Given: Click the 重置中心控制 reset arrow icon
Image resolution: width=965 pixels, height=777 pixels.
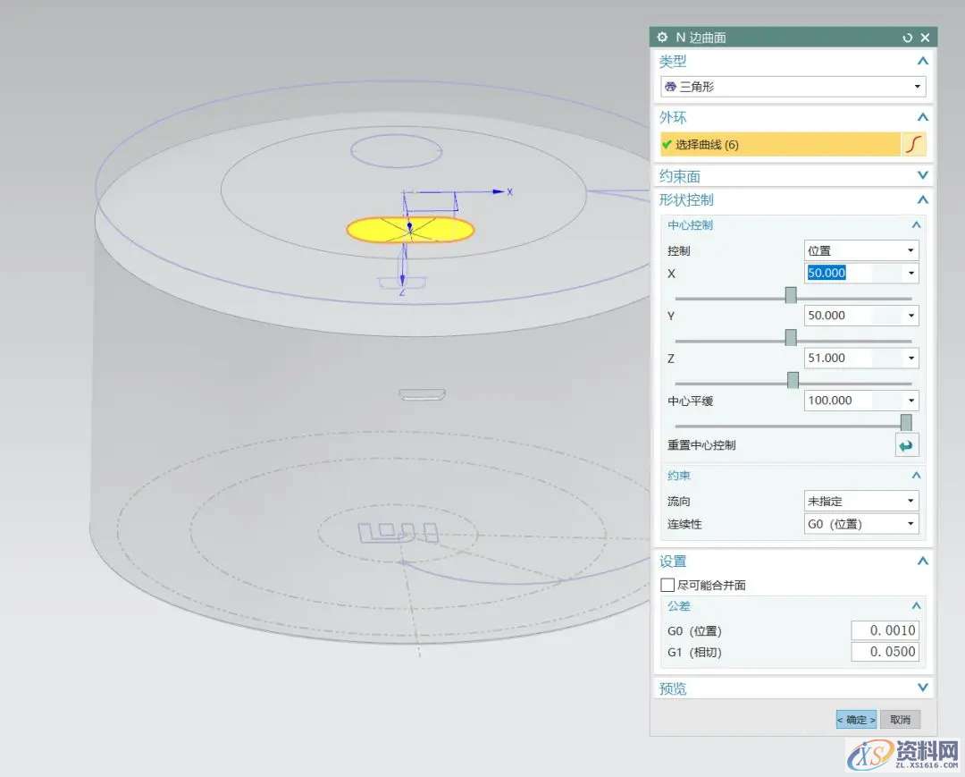Looking at the screenshot, I should (906, 445).
